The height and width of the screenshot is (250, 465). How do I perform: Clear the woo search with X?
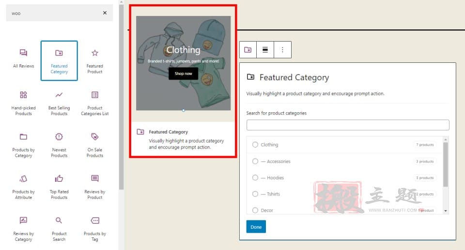pos(105,13)
